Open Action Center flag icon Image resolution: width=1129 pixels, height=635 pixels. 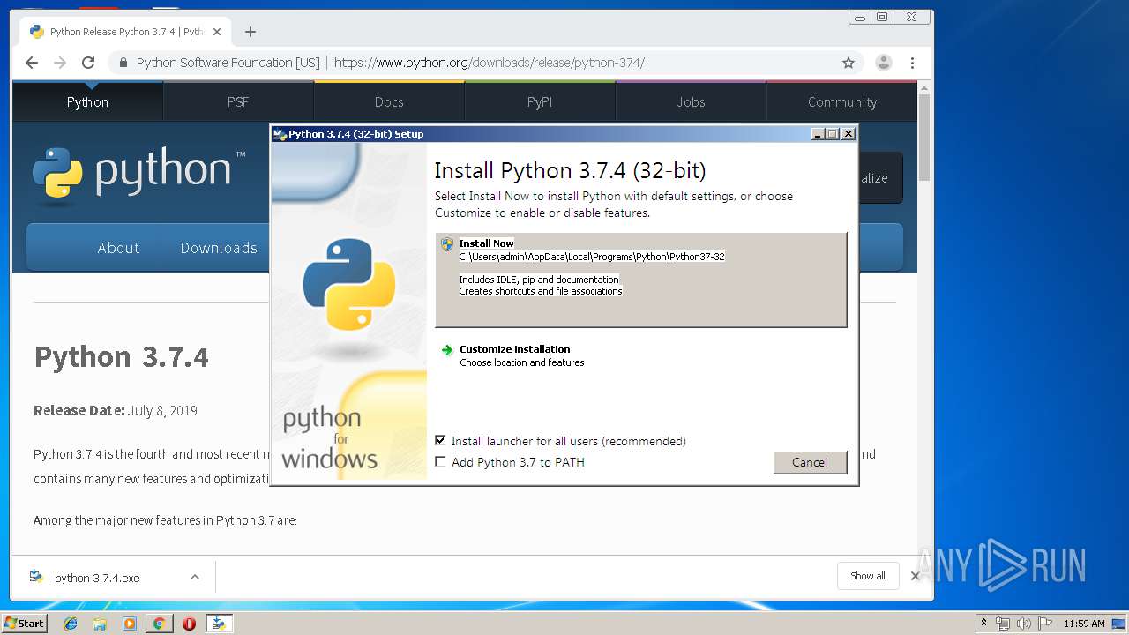point(1044,624)
